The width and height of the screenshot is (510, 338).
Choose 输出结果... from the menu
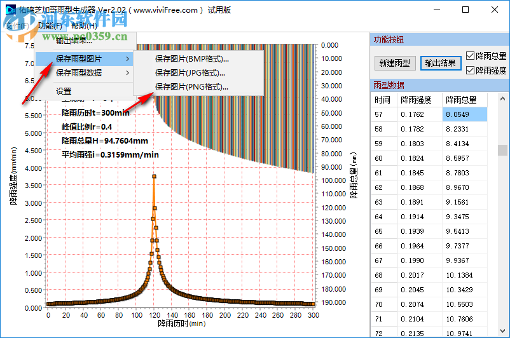[x=85, y=41]
